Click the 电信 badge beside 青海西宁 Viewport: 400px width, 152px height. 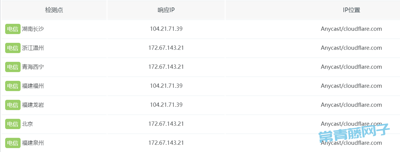coord(13,67)
